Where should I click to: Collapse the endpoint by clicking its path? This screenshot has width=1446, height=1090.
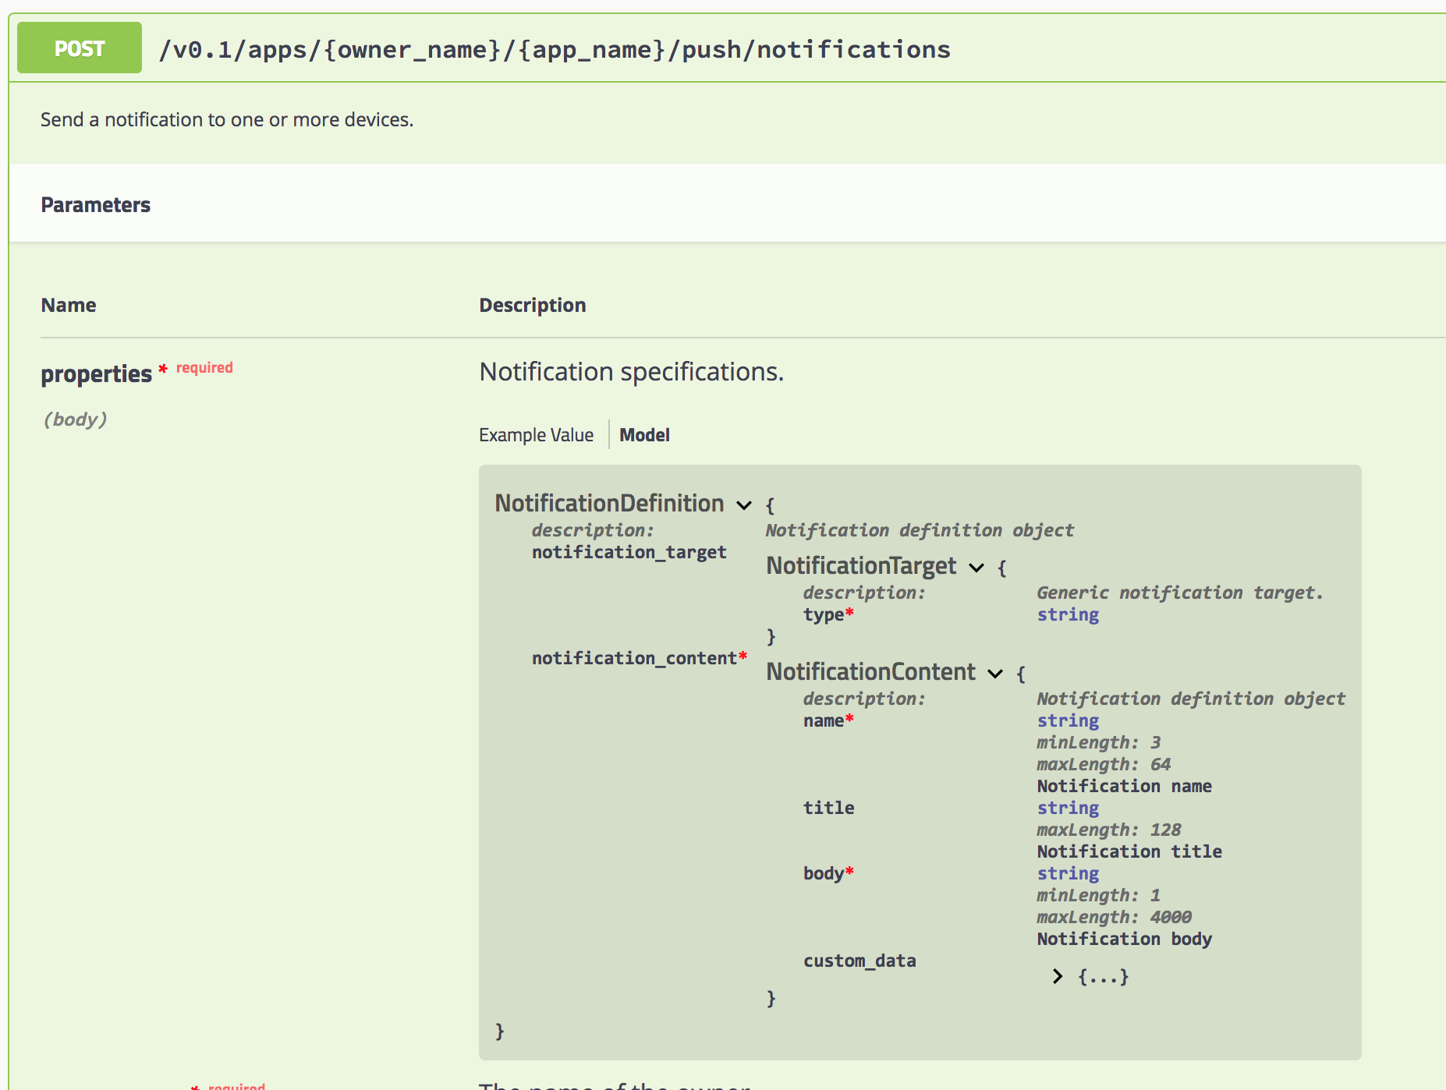[555, 48]
